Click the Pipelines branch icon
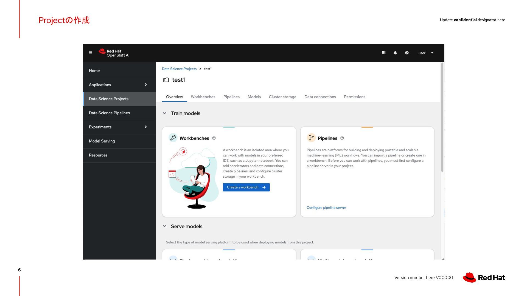527x296 pixels. pyautogui.click(x=311, y=138)
